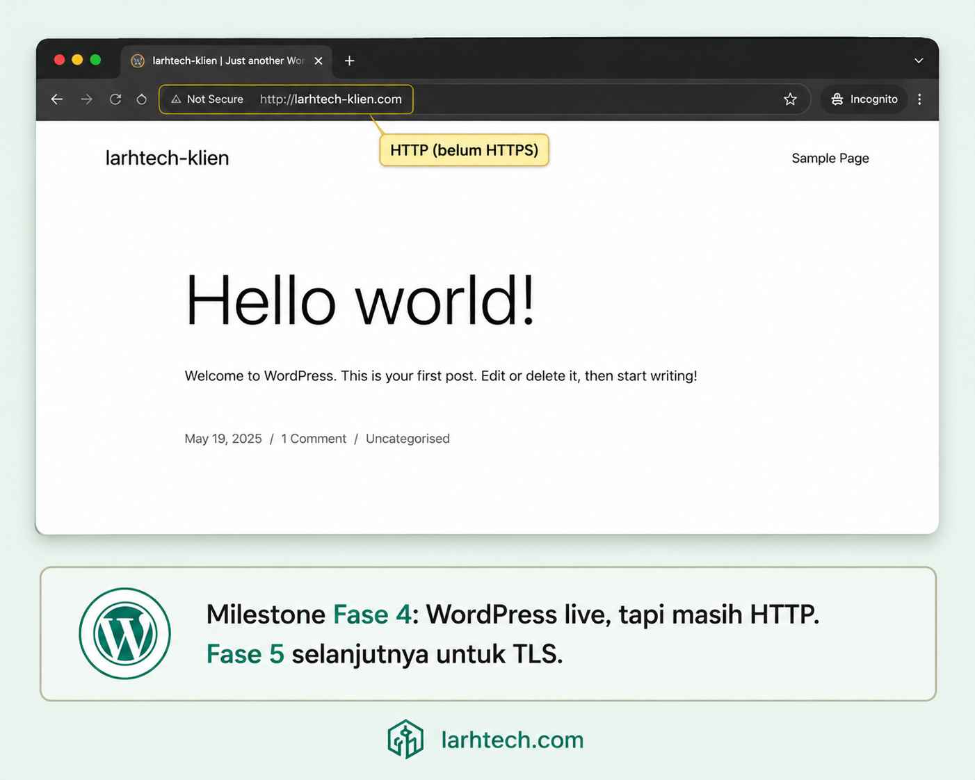Open the three-dot browser menu

(919, 99)
